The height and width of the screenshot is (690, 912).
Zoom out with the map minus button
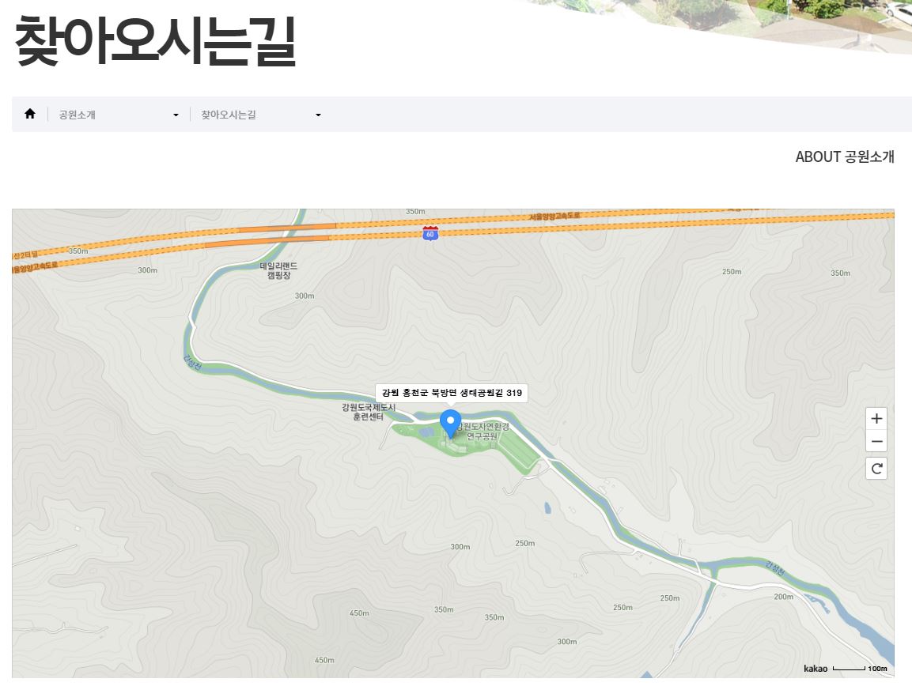pyautogui.click(x=876, y=442)
